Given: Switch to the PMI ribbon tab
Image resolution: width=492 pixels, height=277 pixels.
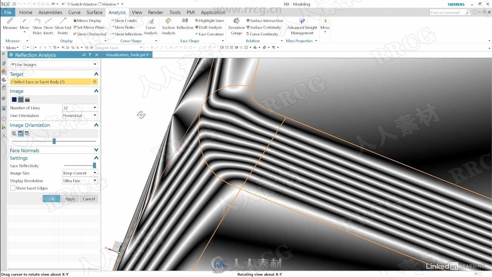Looking at the screenshot, I should click(191, 12).
